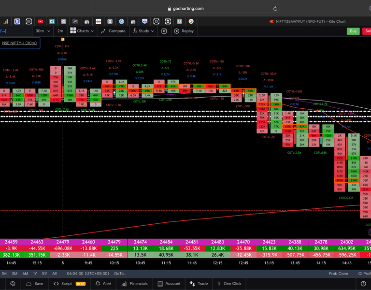Click the 225 delta cell at 10:15
The image size is (371, 290).
point(114,248)
